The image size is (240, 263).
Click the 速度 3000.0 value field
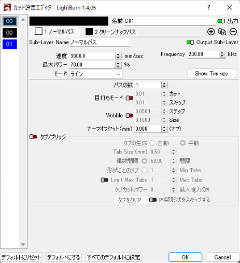pos(92,56)
